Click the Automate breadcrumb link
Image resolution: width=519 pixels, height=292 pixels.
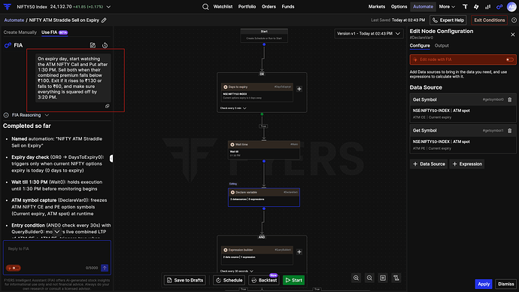point(14,20)
